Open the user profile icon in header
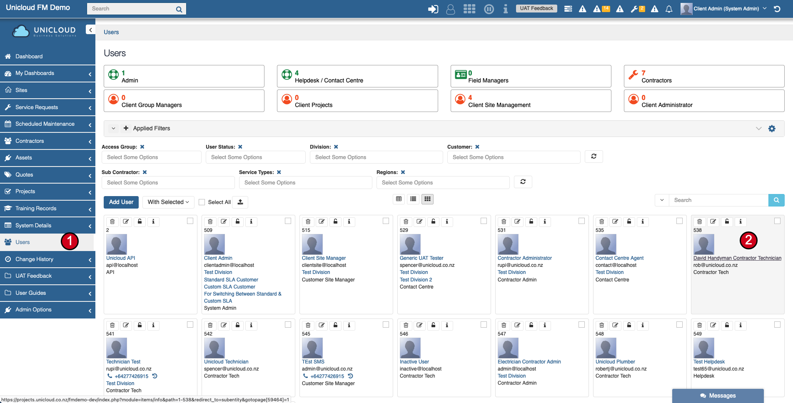This screenshot has width=793, height=403. coord(451,9)
